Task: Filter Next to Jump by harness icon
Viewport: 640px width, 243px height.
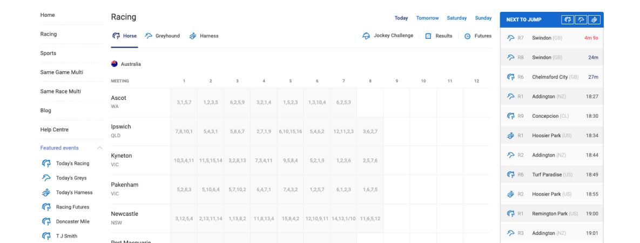Action: pyautogui.click(x=594, y=19)
